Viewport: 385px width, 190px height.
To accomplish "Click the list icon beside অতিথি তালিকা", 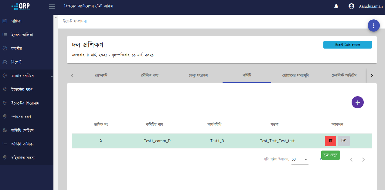I will pos(5,144).
